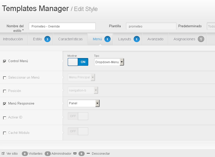215x157 pixels.
Task: Toggle the Mostrar ON switch
Action: [78, 62]
